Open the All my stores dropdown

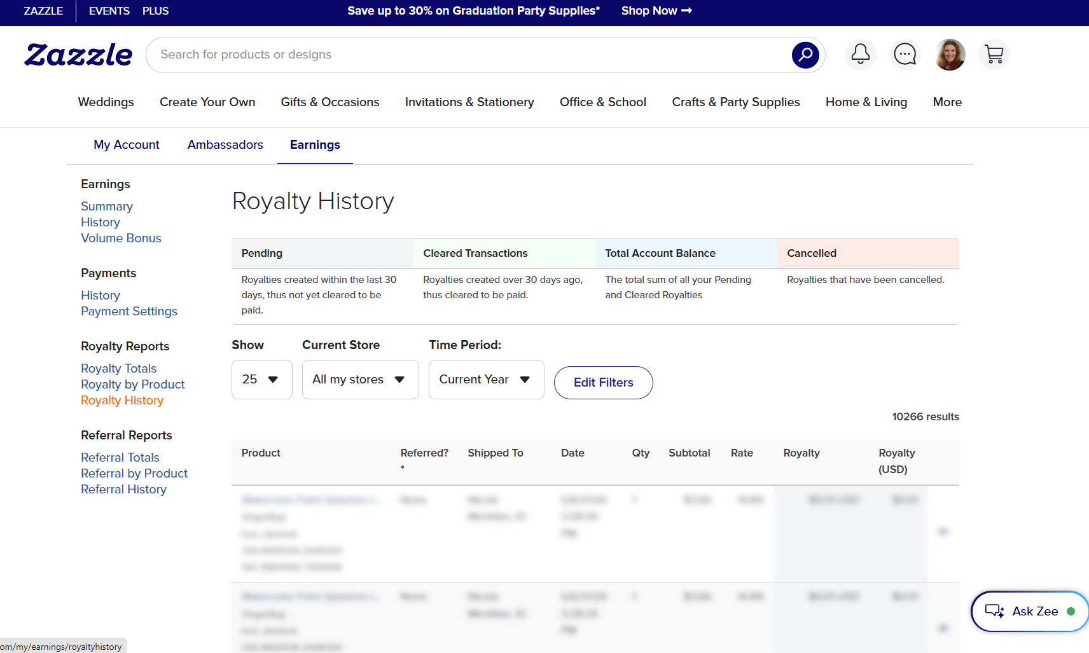[361, 380]
